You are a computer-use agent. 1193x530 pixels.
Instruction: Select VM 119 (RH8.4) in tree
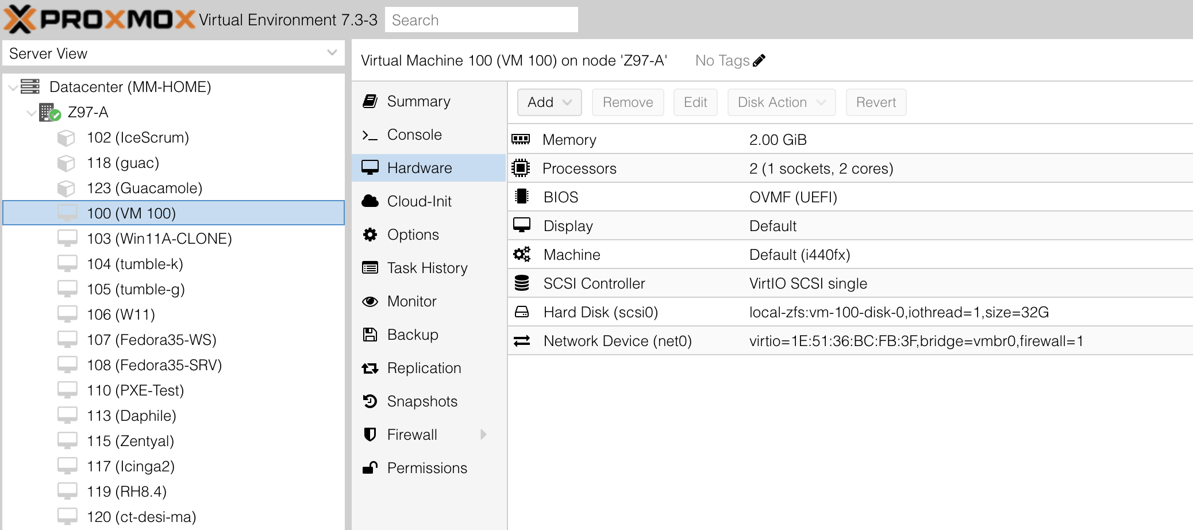tap(174, 491)
